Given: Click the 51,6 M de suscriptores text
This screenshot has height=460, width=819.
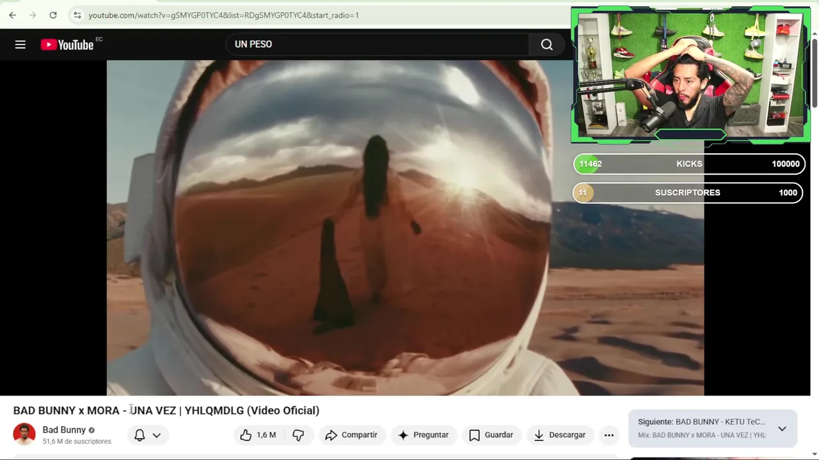Looking at the screenshot, I should (77, 441).
